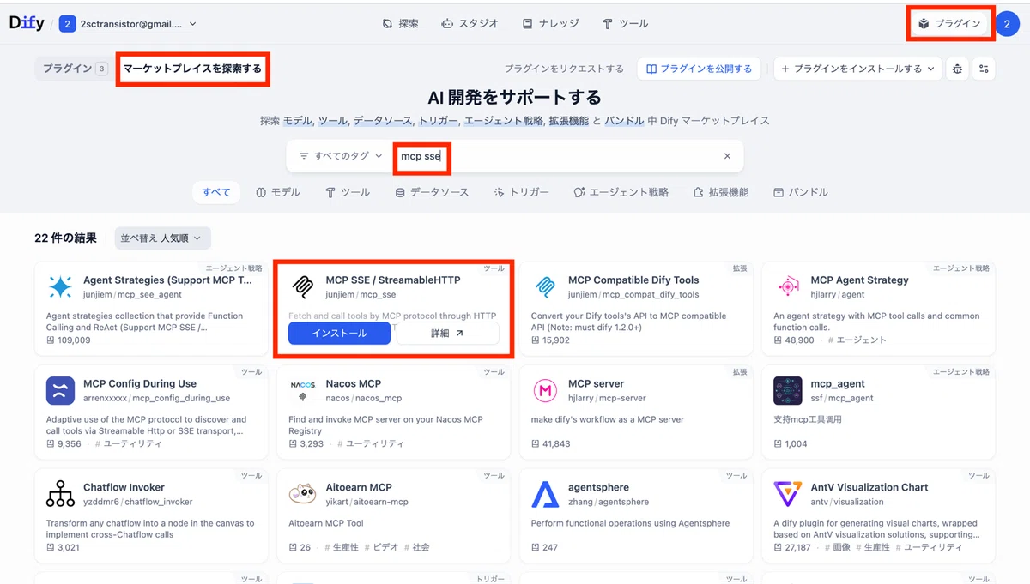Click Aitoearn MCP plugin icon
This screenshot has width=1030, height=584.
click(x=303, y=494)
